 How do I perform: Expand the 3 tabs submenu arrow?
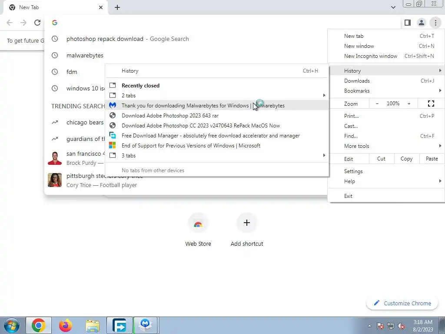point(324,155)
